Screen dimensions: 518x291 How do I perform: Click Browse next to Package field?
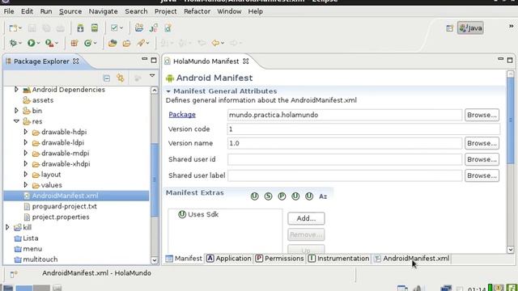coord(482,115)
